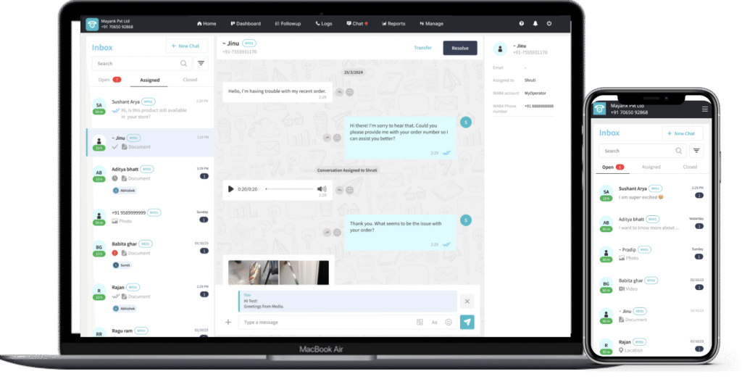Click the Aa text formatting icon

pos(435,323)
